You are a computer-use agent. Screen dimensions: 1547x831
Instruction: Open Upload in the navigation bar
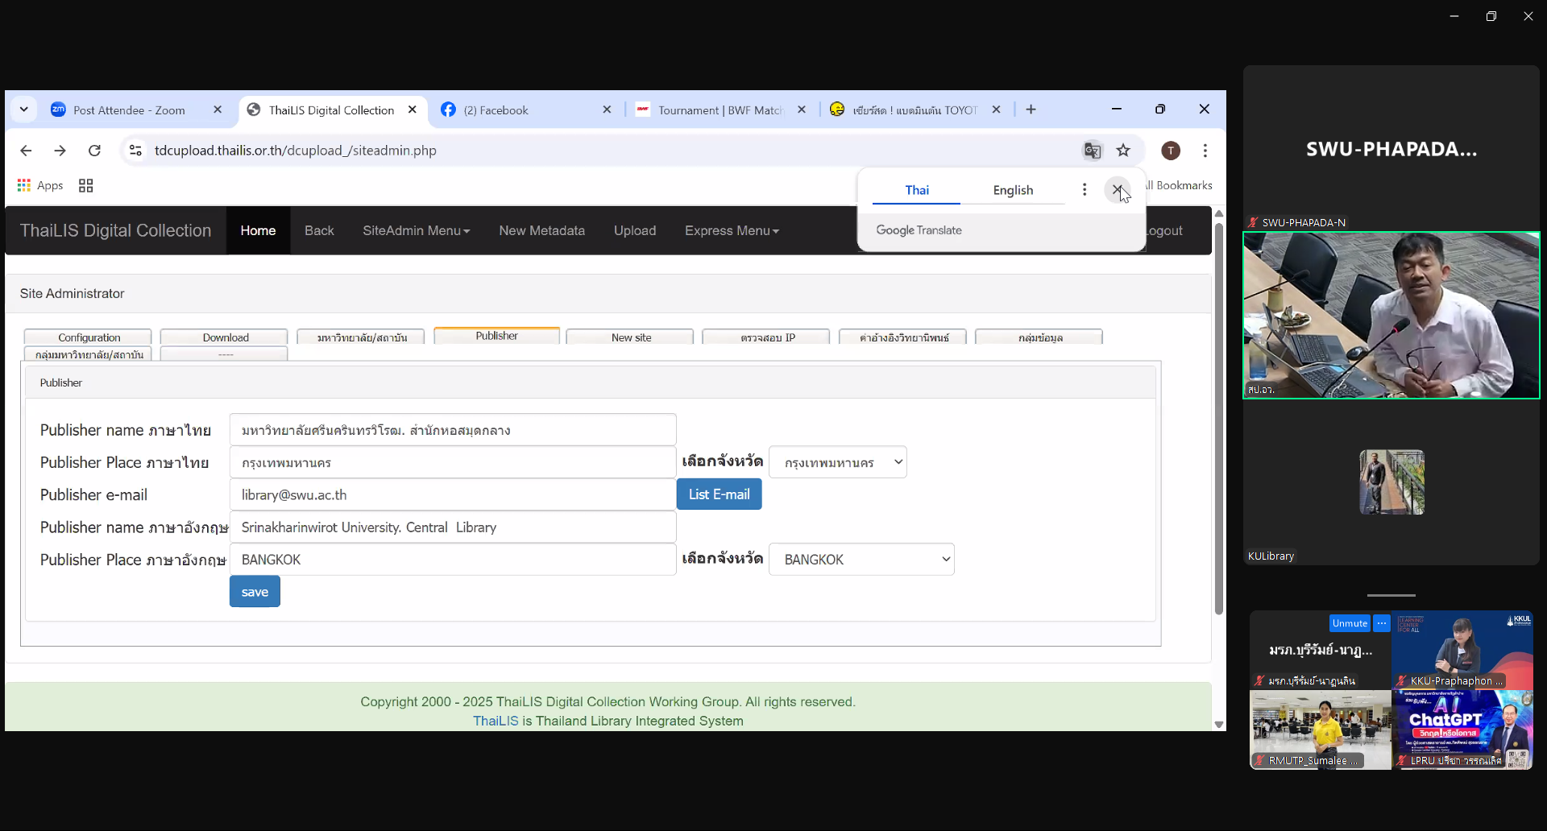click(x=635, y=231)
